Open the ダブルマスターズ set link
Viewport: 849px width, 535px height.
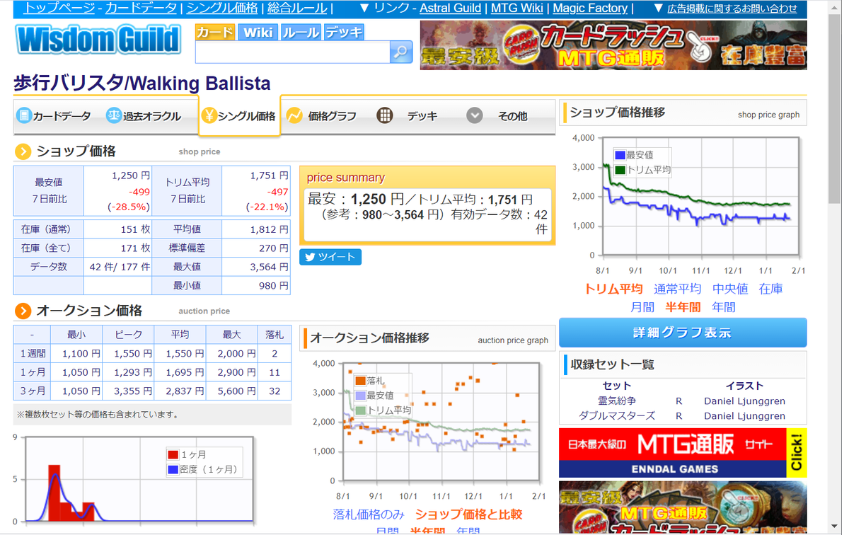616,415
